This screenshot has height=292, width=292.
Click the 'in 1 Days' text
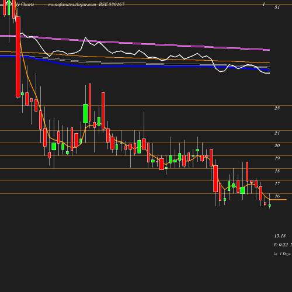282,254
